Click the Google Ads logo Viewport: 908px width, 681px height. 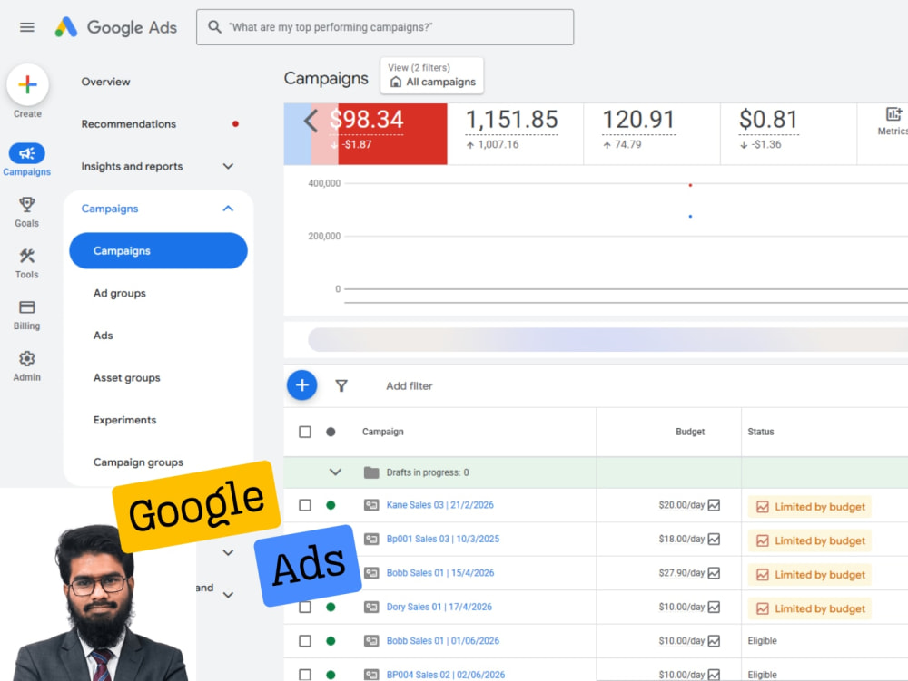click(x=116, y=27)
